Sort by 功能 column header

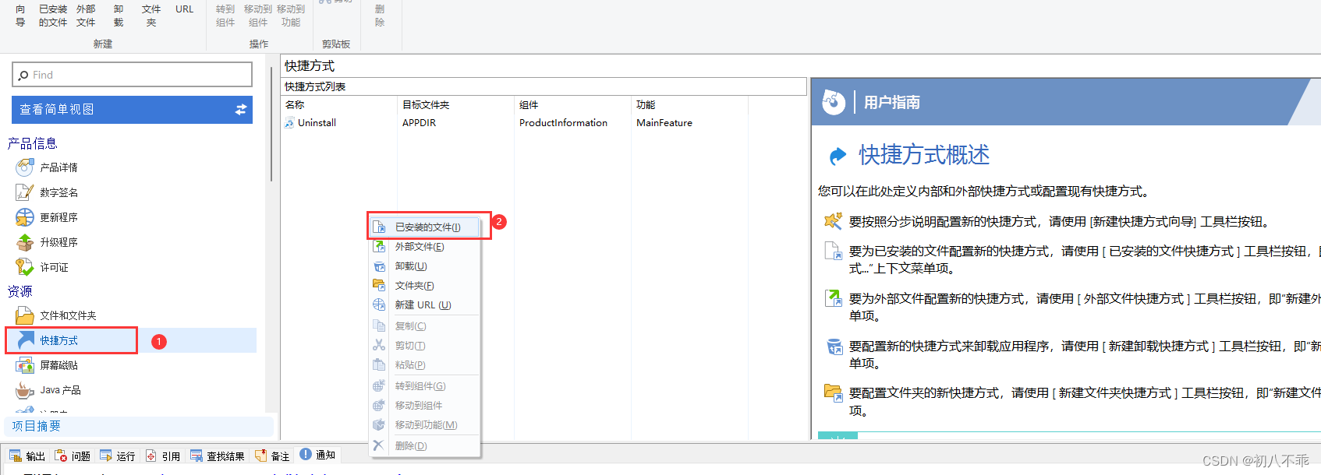point(690,104)
